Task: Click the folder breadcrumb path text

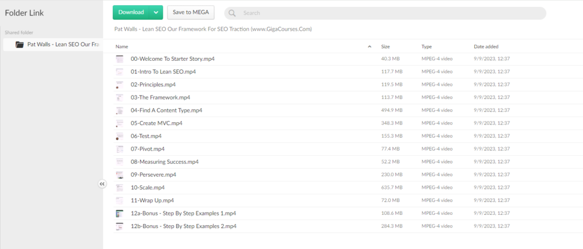Action: click(x=213, y=29)
